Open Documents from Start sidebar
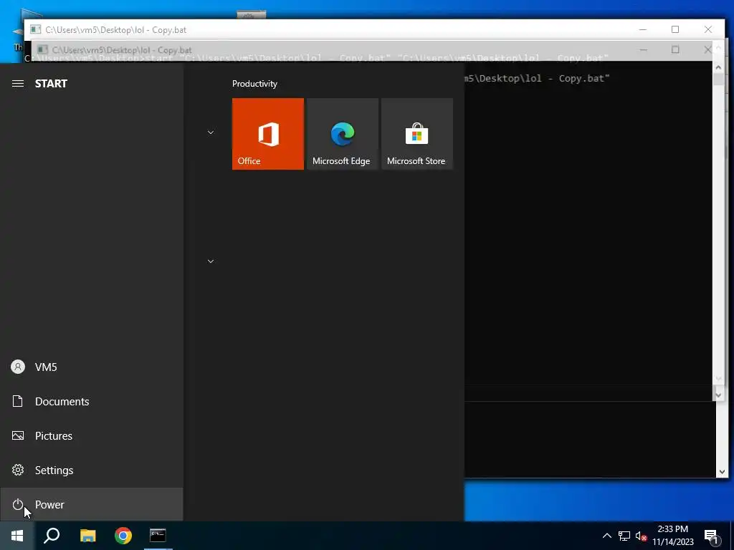 (x=91, y=401)
